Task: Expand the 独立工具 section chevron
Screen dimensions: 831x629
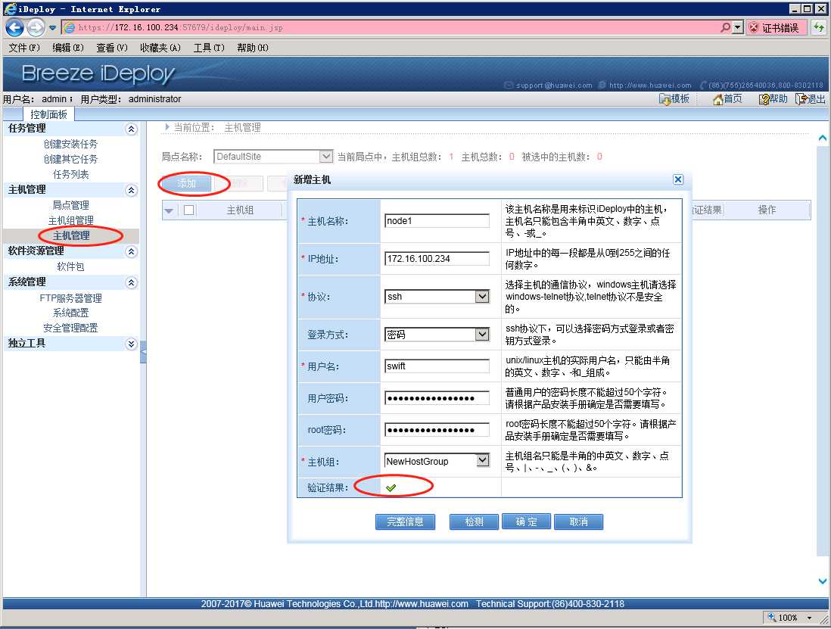Action: coord(132,344)
